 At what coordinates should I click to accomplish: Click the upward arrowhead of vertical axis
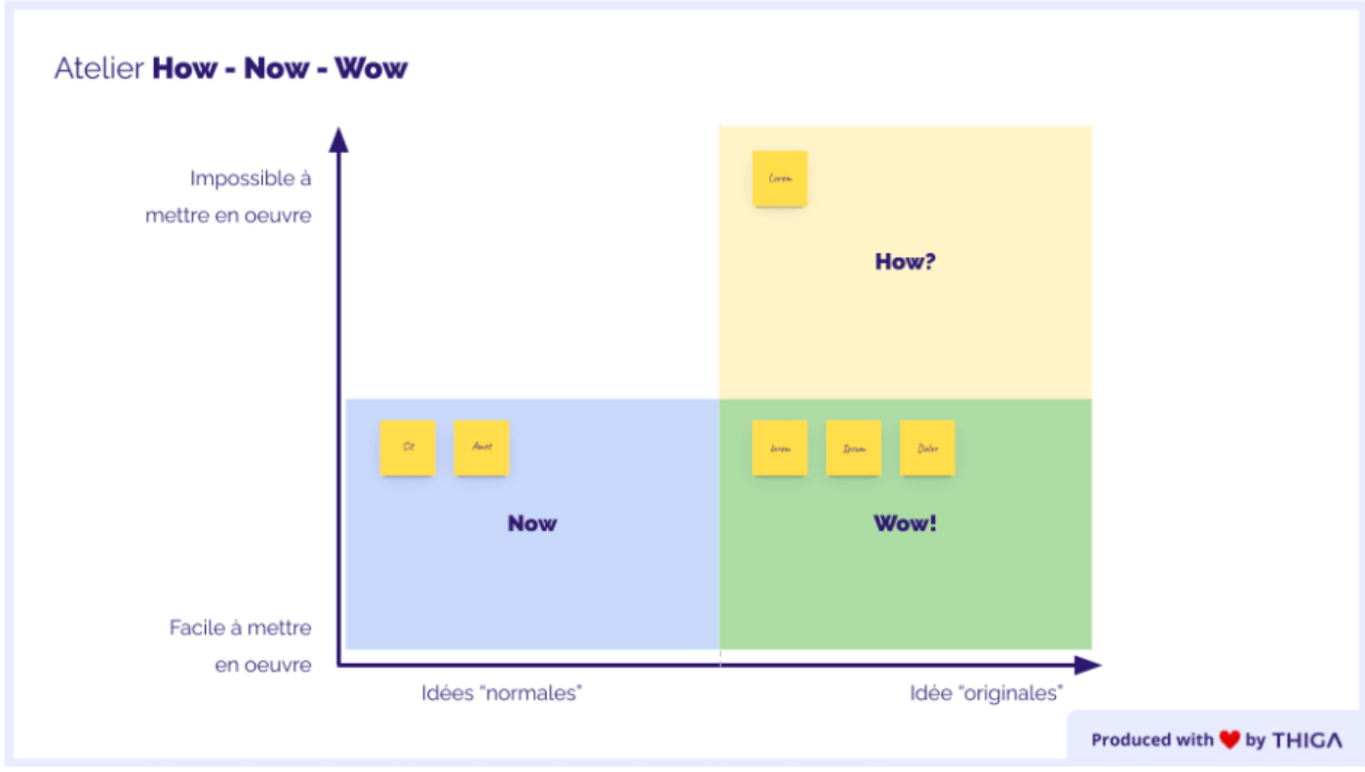click(x=338, y=139)
